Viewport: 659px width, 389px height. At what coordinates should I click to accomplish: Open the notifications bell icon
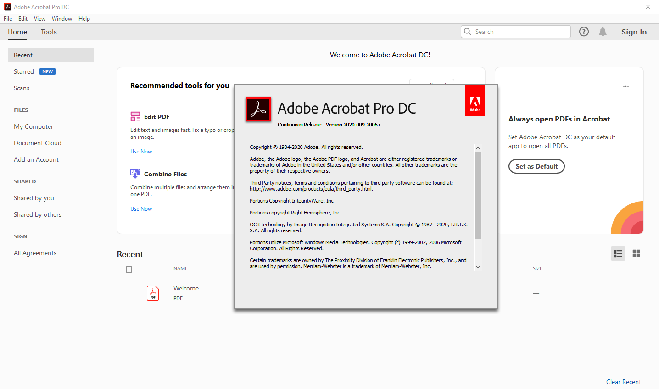click(603, 32)
